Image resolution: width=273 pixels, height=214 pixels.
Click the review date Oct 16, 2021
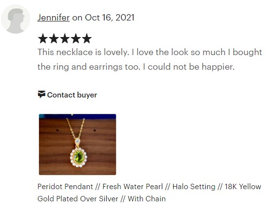[110, 18]
